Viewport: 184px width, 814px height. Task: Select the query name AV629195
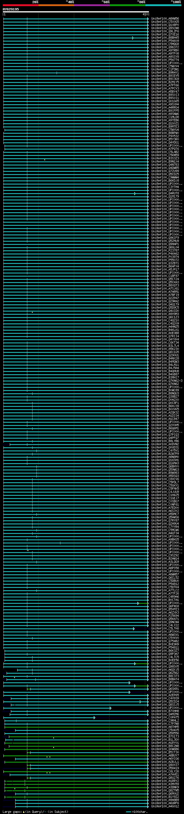[11, 9]
